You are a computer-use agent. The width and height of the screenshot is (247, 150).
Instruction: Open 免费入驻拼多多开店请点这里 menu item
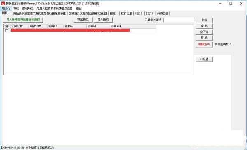[54, 9]
